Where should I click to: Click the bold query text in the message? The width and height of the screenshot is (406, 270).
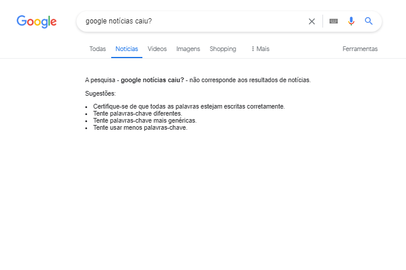(152, 80)
